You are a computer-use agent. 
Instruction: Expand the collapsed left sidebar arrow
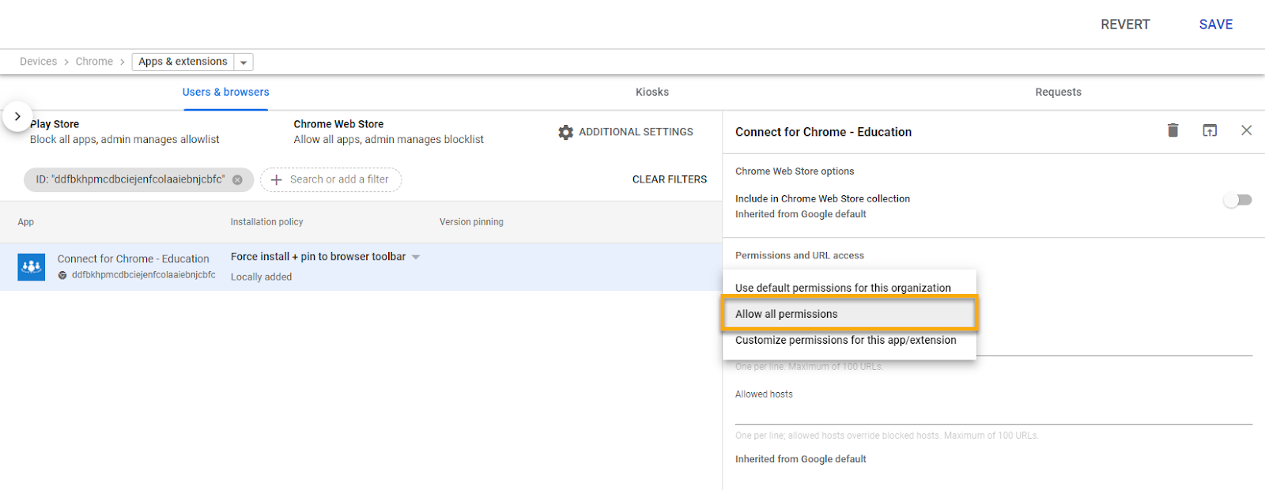[17, 116]
